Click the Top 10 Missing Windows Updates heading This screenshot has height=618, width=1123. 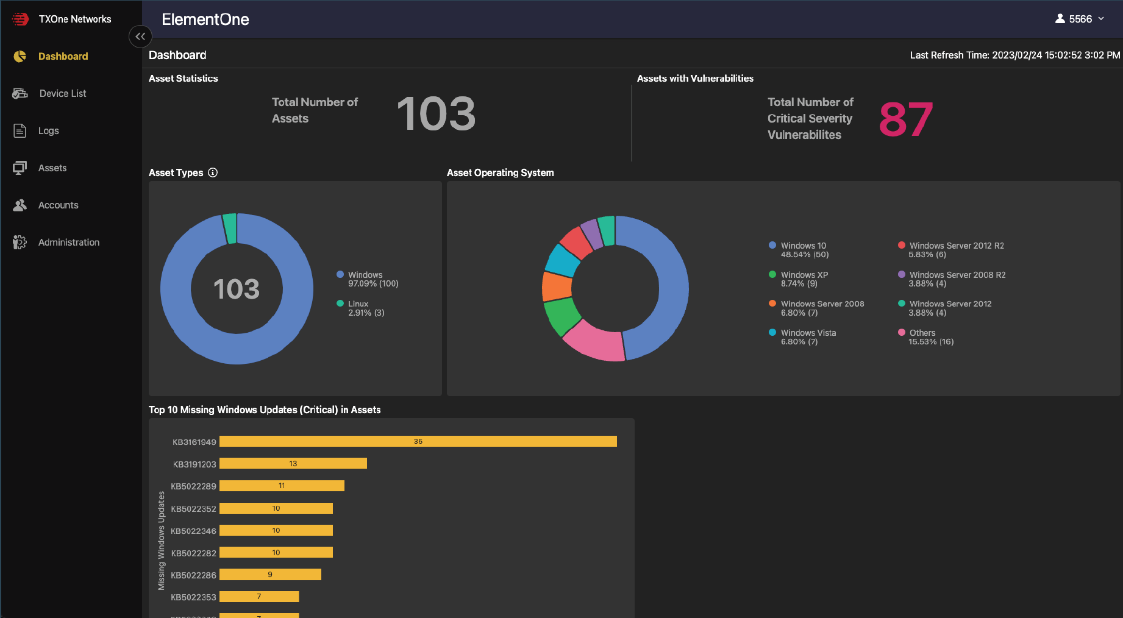click(265, 410)
